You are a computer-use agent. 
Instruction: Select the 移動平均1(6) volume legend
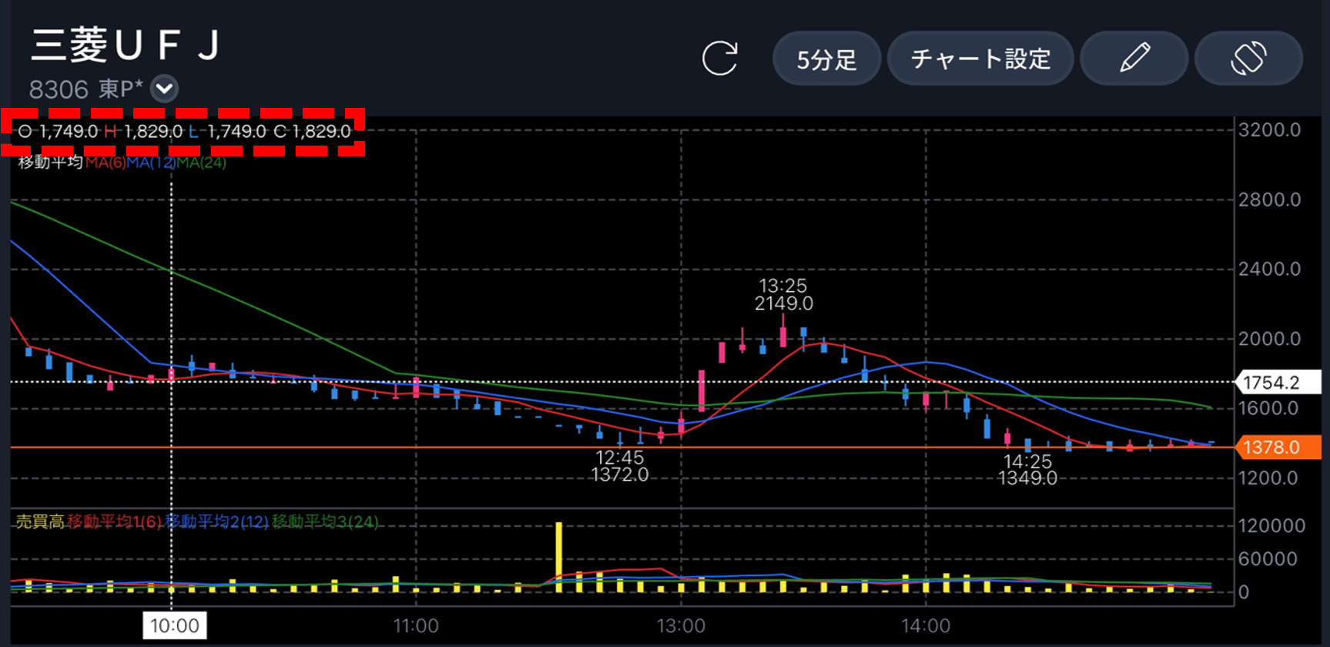114,522
